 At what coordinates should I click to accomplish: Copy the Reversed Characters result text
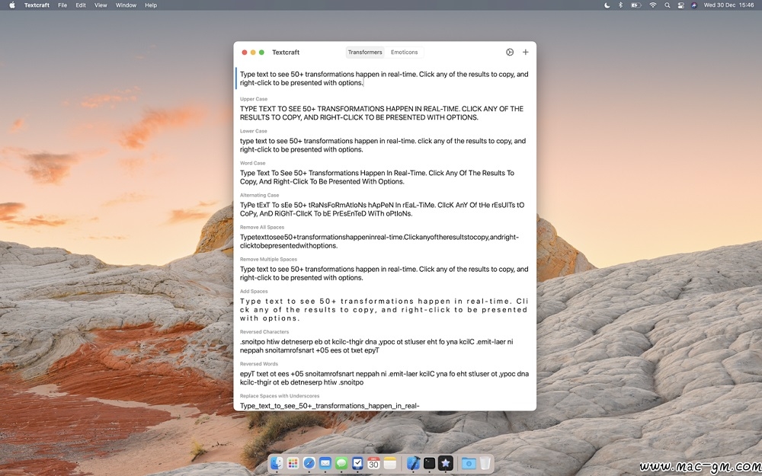point(376,346)
